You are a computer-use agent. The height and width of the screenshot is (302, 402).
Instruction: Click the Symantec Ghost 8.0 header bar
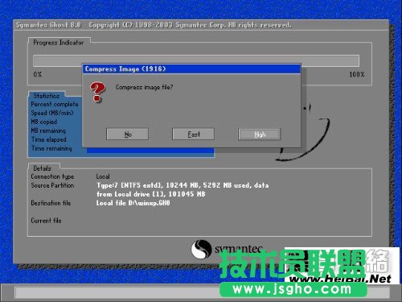pos(201,25)
